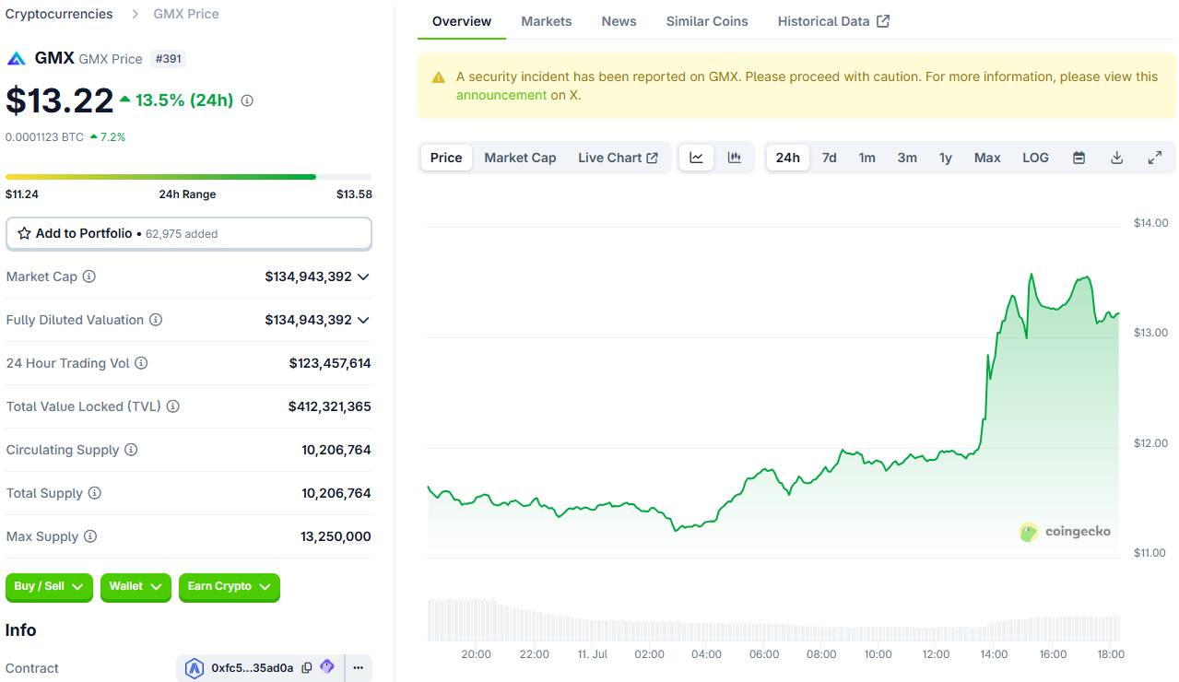Click the trading volume bars below chart
This screenshot has width=1179, height=682.
[773, 619]
